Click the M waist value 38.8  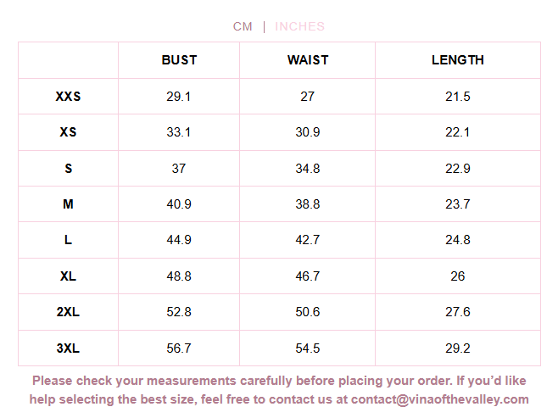[308, 204]
